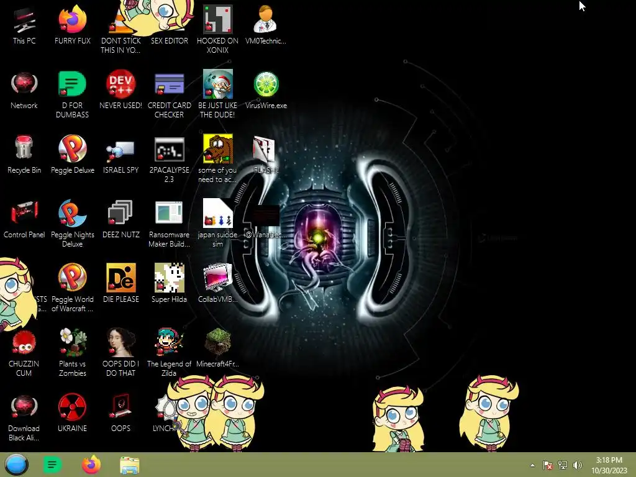Open the Minecraft4Fr... grass block icon

[x=217, y=349]
